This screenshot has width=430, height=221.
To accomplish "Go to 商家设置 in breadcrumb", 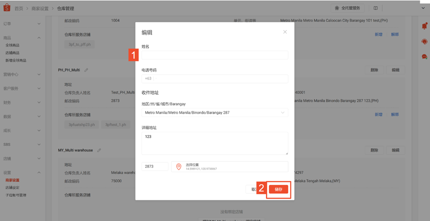I will click(x=40, y=9).
